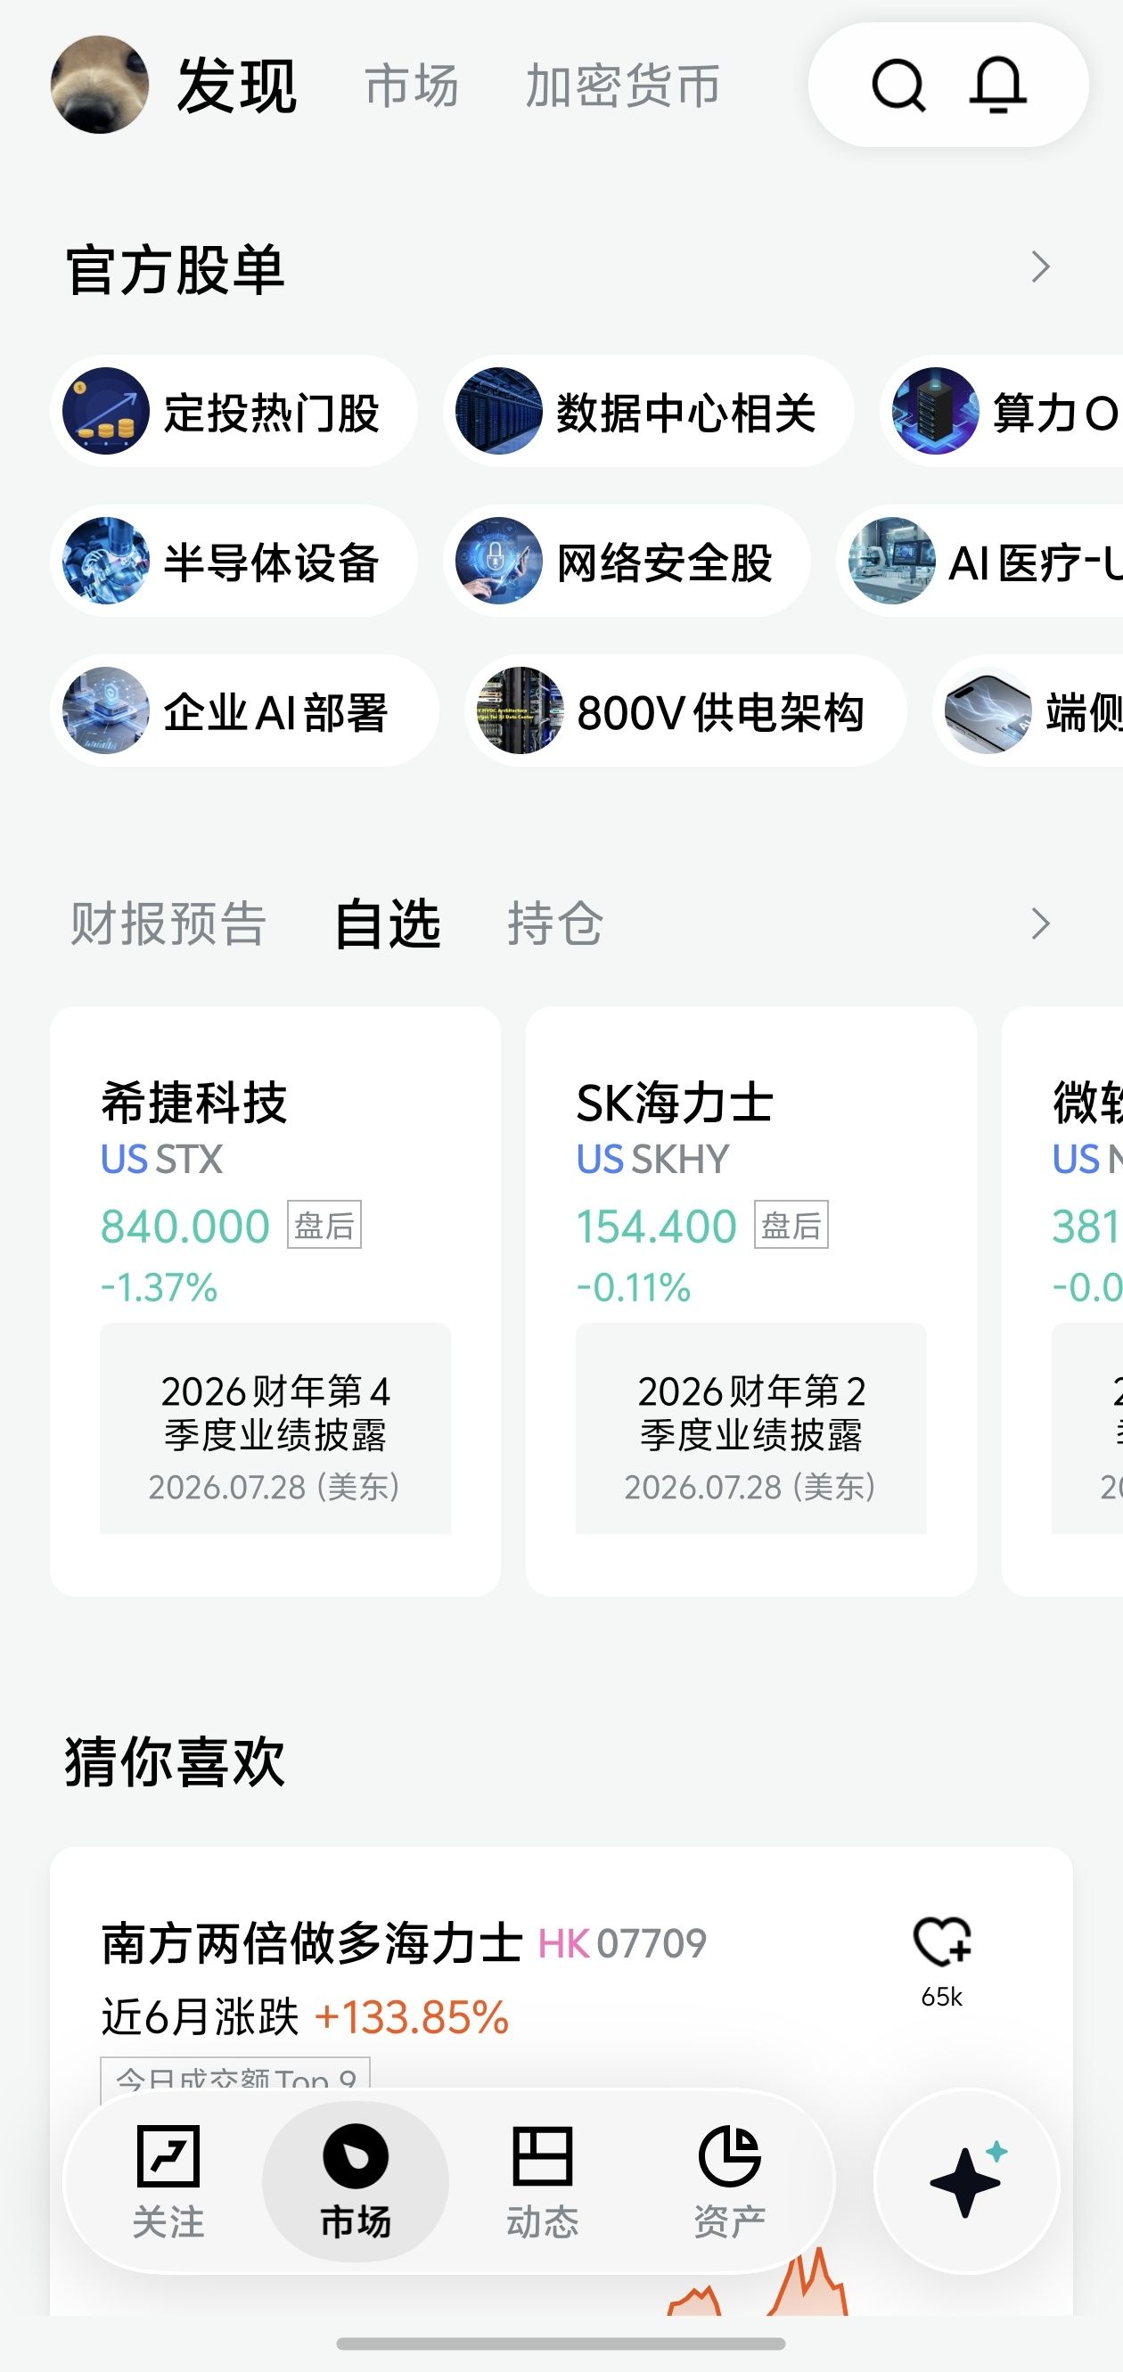Open the AI assistant sparkle button
The height and width of the screenshot is (2372, 1123).
966,2181
